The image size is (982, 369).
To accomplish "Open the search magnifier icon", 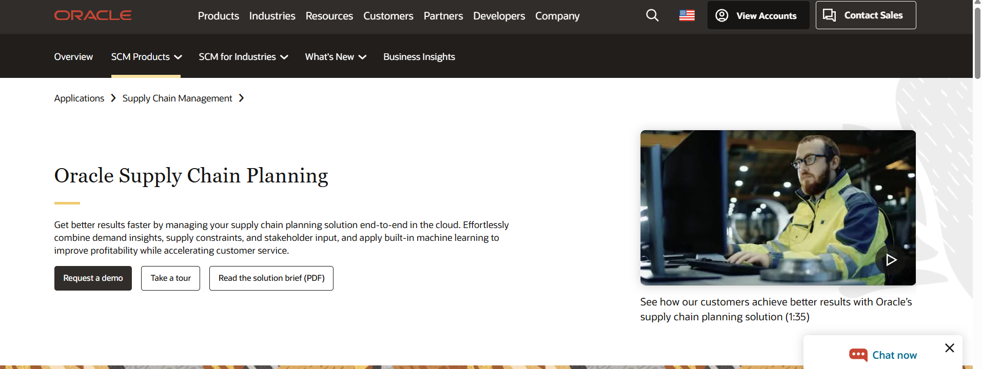I will point(652,15).
